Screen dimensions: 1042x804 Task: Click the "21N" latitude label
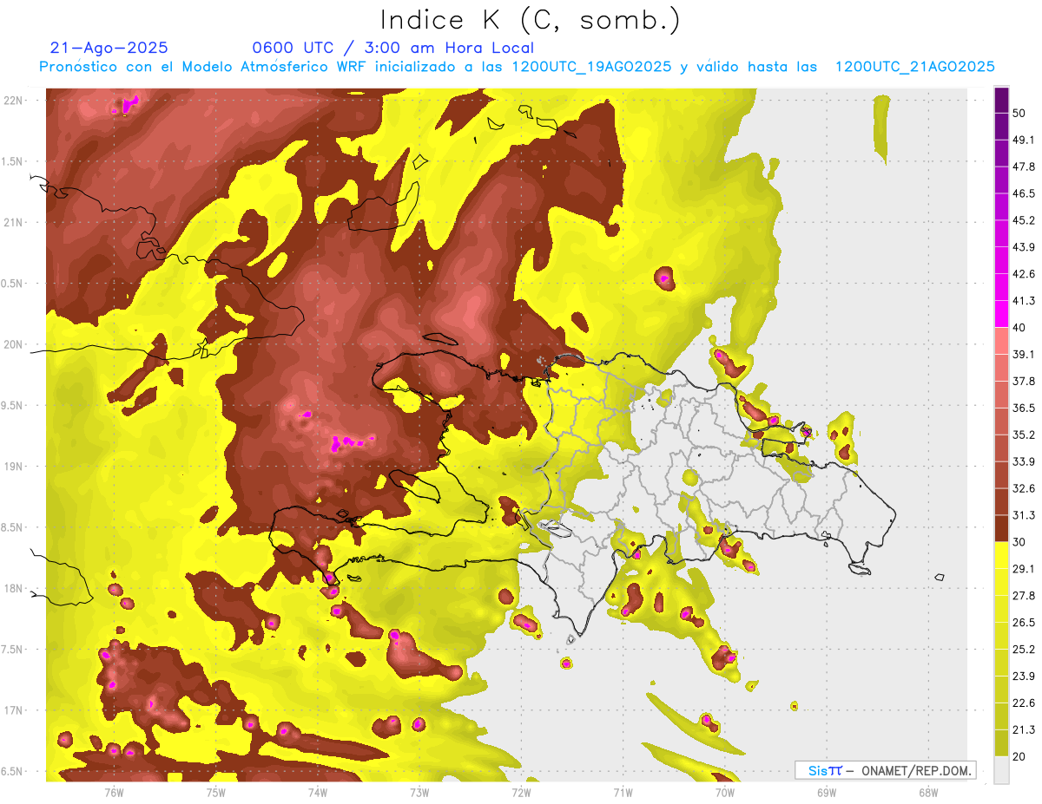click(x=13, y=222)
